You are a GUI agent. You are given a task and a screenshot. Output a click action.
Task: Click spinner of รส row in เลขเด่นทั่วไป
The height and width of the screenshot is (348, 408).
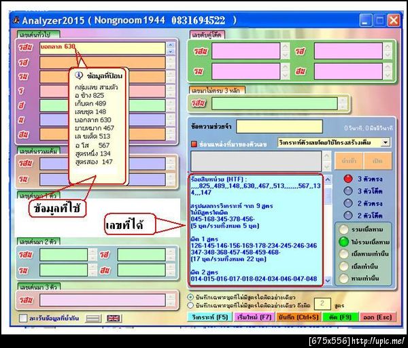(171, 63)
